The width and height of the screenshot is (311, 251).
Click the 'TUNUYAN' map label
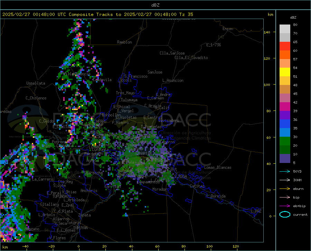pos(80,228)
